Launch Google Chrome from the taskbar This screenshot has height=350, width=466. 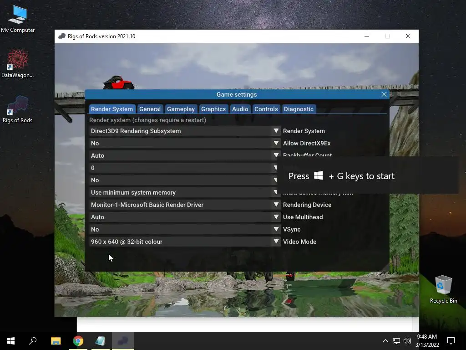point(78,341)
